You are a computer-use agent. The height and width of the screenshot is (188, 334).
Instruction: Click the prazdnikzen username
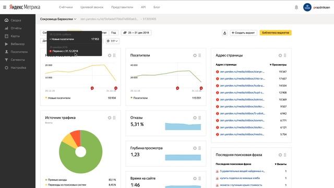321,7
